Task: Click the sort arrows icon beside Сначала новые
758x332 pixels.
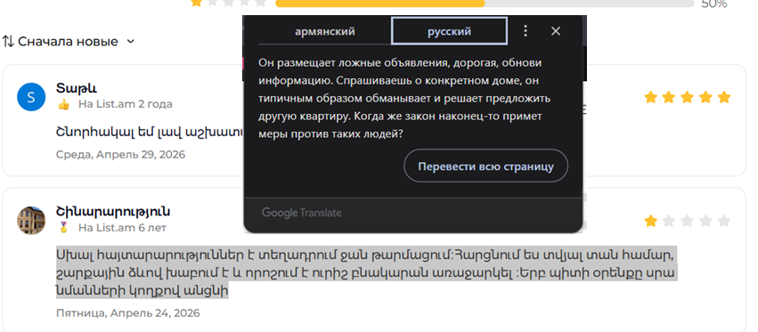Action: 8,42
